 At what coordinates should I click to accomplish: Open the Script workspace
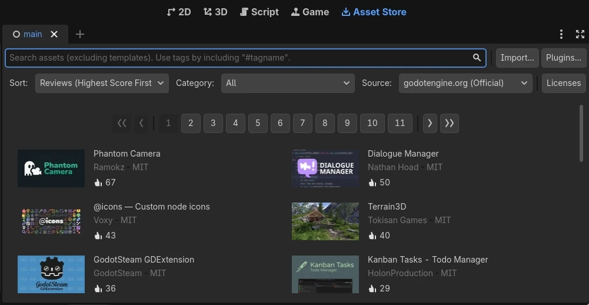tap(259, 12)
